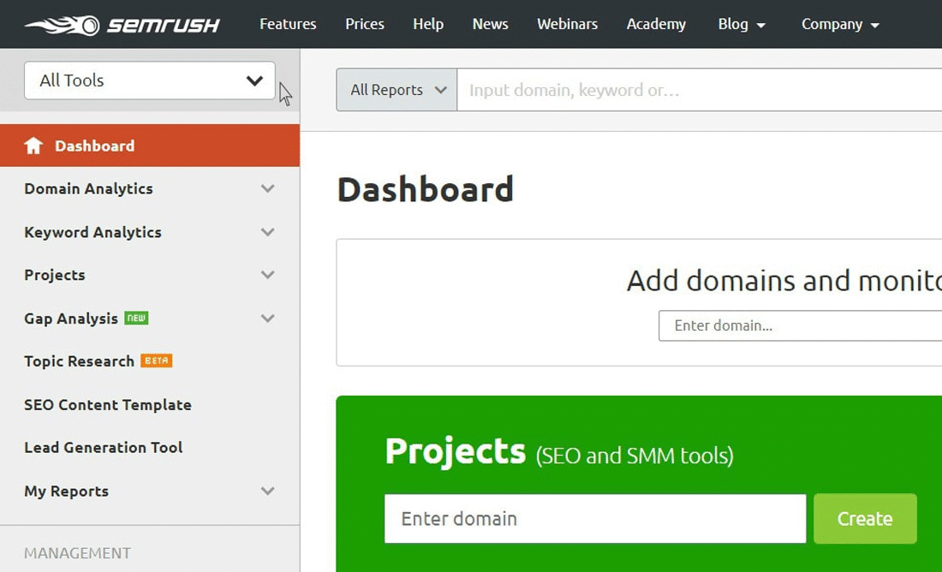
Task: Click the Dashboard page heading
Action: tap(426, 189)
